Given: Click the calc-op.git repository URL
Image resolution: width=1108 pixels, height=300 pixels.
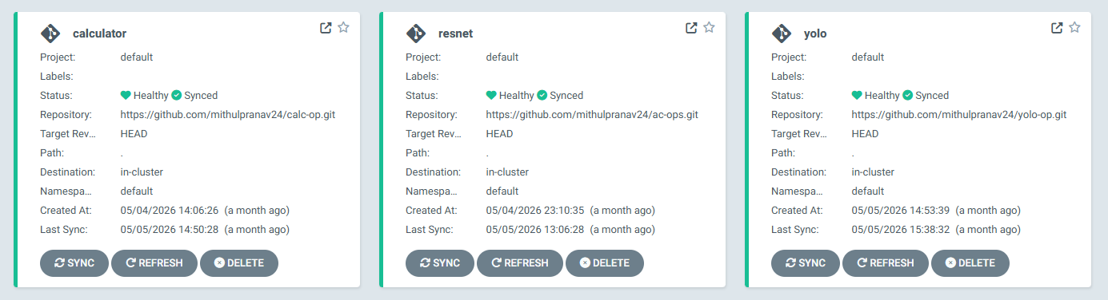Looking at the screenshot, I should (x=228, y=115).
